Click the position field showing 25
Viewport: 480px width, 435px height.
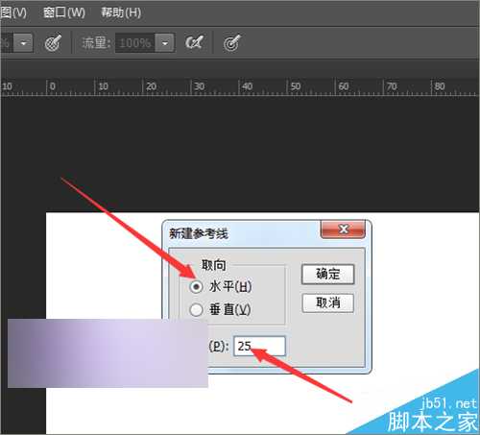(259, 346)
